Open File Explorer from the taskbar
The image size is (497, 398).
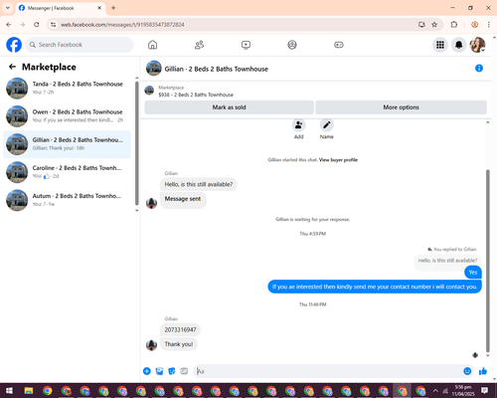(29, 391)
